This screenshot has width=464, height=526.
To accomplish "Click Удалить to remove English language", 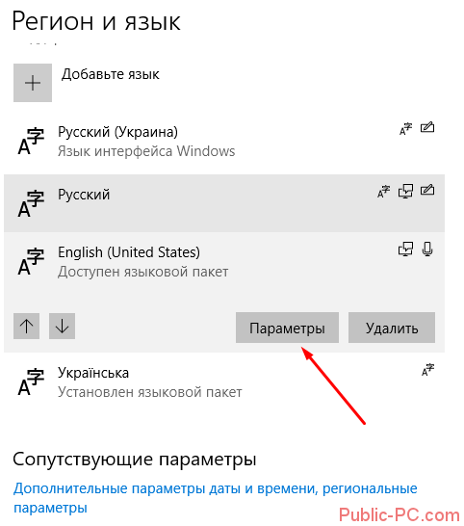I will pos(392,328).
